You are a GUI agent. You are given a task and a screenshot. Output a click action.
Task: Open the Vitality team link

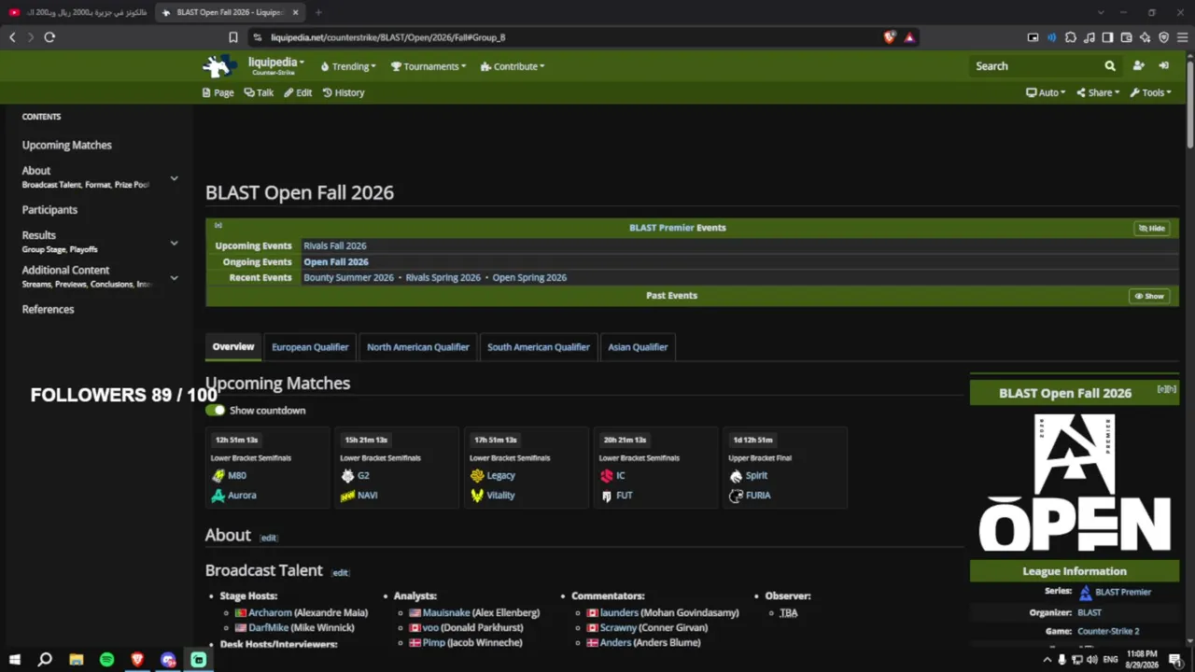[500, 496]
